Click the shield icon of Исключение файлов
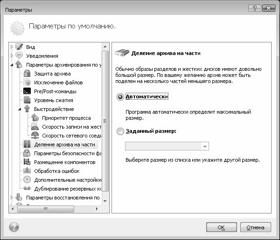Screen dimensions: 280x240 (27, 82)
